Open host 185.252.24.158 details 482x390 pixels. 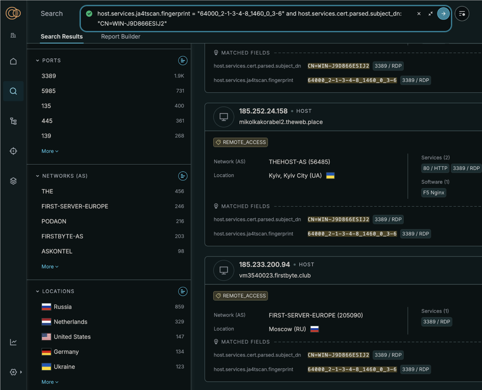(263, 111)
